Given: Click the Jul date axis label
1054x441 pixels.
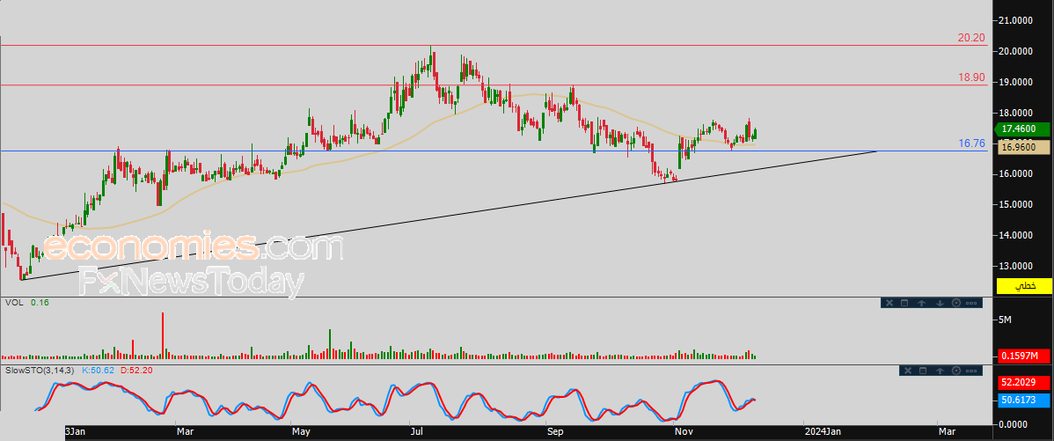Looking at the screenshot, I should point(417,430).
